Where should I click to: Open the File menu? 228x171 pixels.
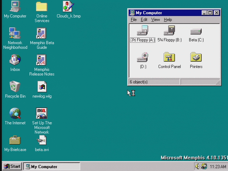pyautogui.click(x=134, y=20)
